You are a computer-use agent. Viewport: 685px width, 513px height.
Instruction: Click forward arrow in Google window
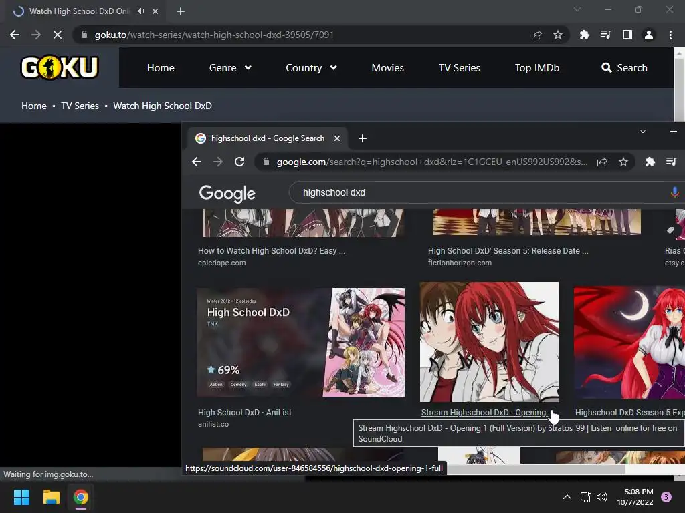[x=218, y=162]
